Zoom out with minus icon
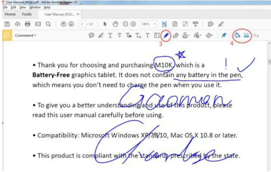Viewport: 271px width, 172px height. [125, 24]
